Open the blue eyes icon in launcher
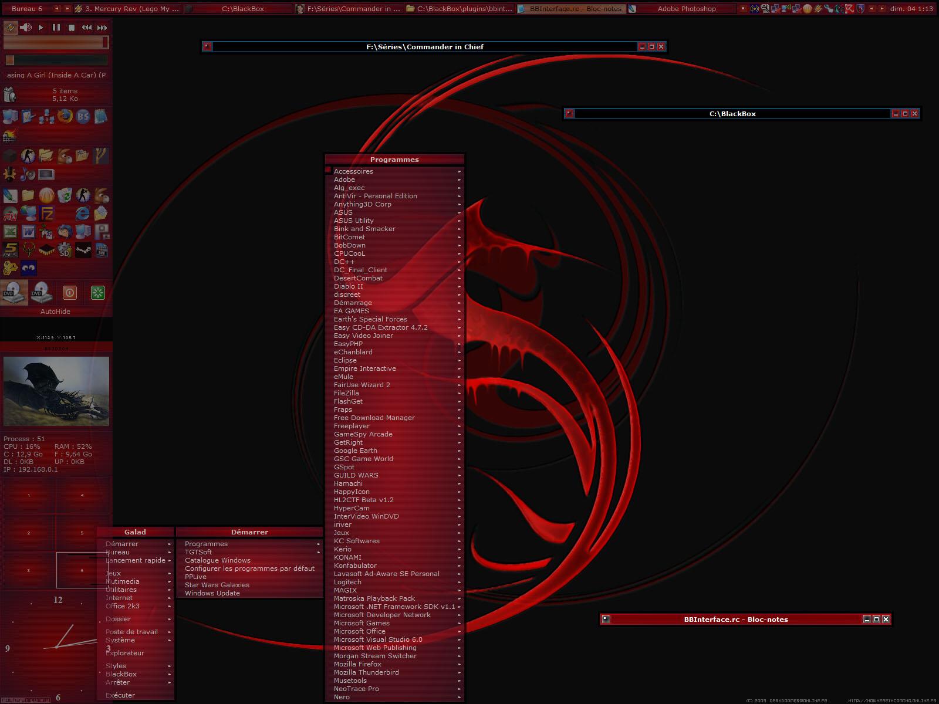939x704 pixels. (29, 268)
